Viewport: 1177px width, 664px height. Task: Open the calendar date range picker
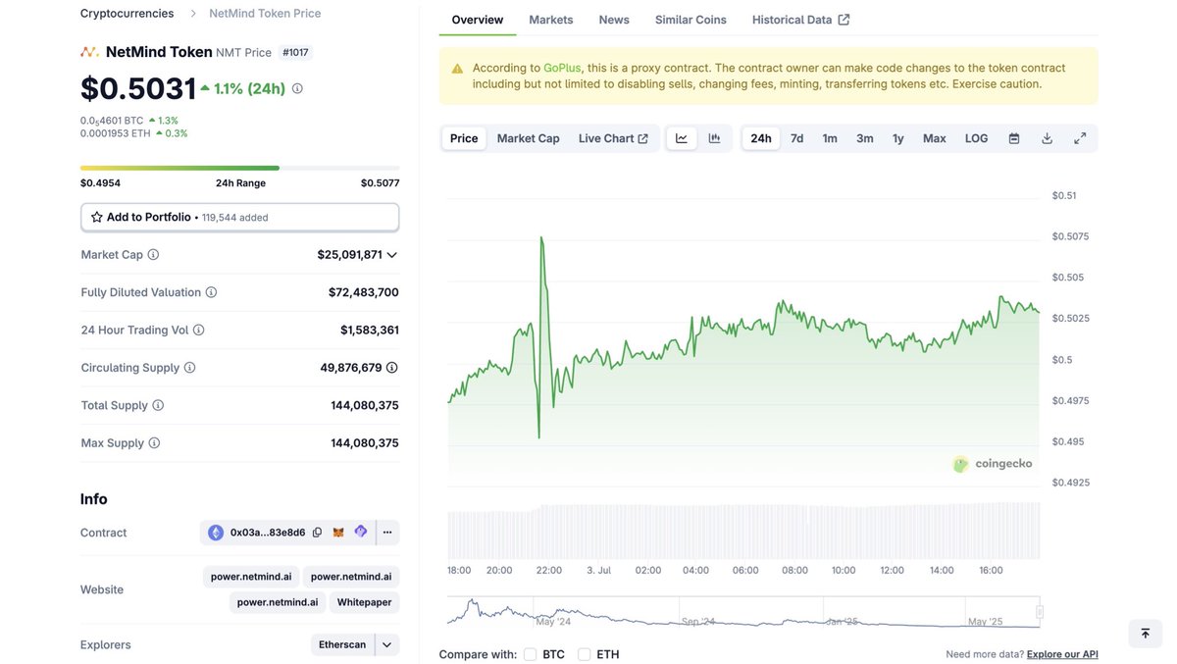1014,138
